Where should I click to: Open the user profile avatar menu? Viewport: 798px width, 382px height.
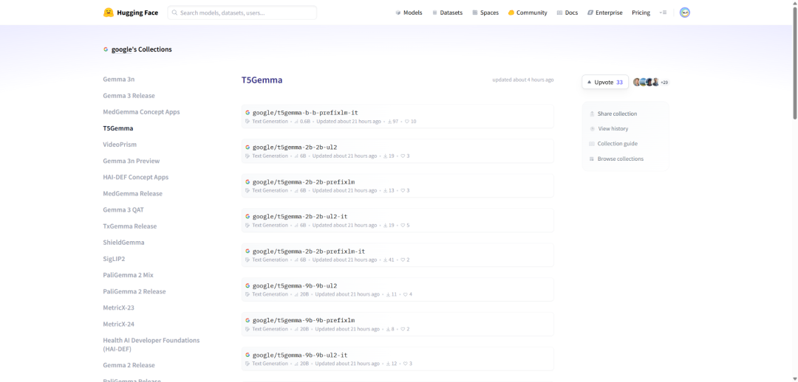coord(685,13)
